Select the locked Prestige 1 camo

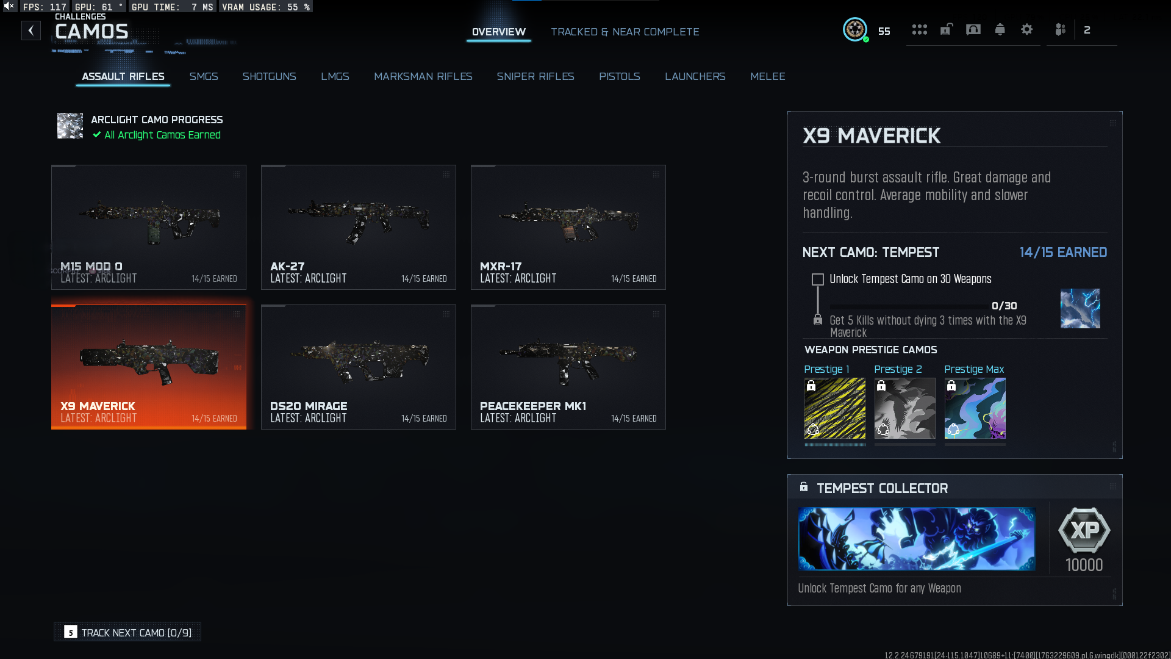pos(834,408)
